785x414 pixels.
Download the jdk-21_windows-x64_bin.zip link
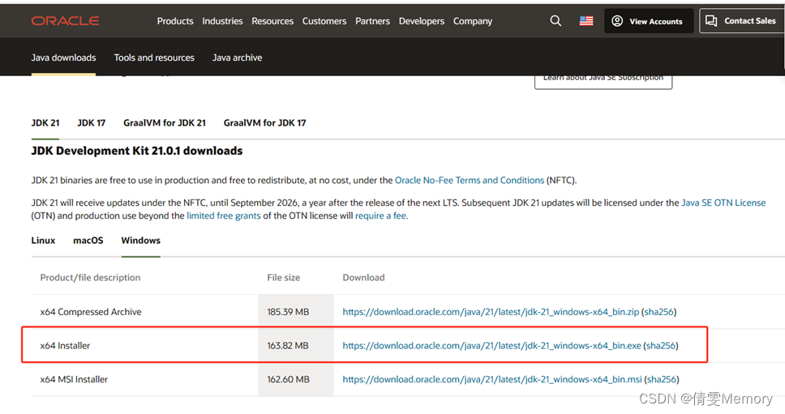click(491, 312)
